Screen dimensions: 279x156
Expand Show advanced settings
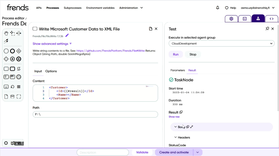point(52,44)
